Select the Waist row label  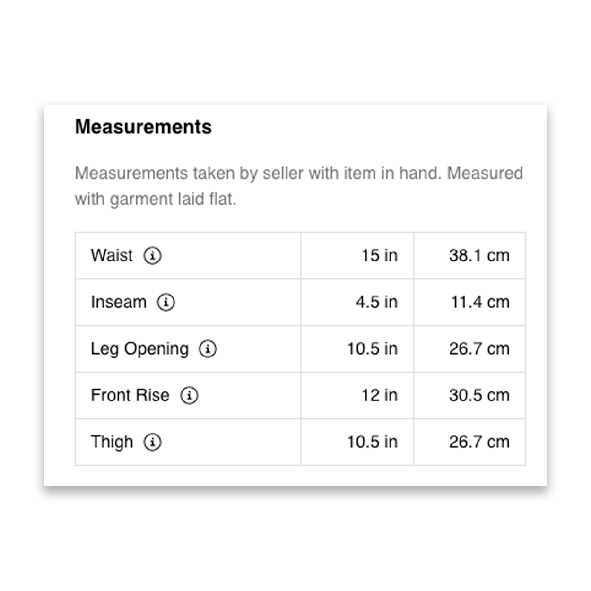tap(112, 255)
